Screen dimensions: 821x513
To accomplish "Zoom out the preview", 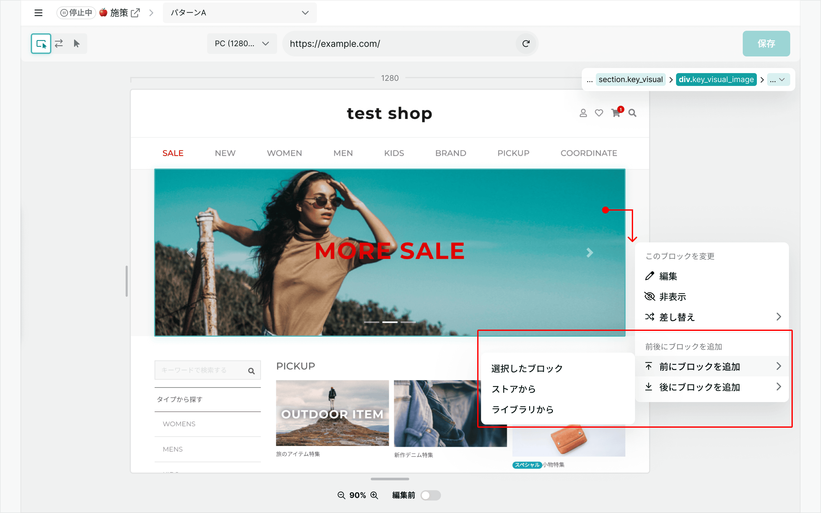I will pyautogui.click(x=341, y=495).
